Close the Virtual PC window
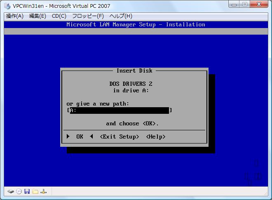Viewport: 272px width, 200px height. coord(259,5)
